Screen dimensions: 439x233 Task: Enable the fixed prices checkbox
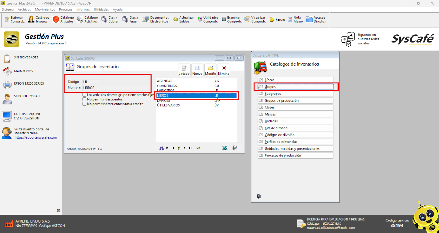pos(85,95)
